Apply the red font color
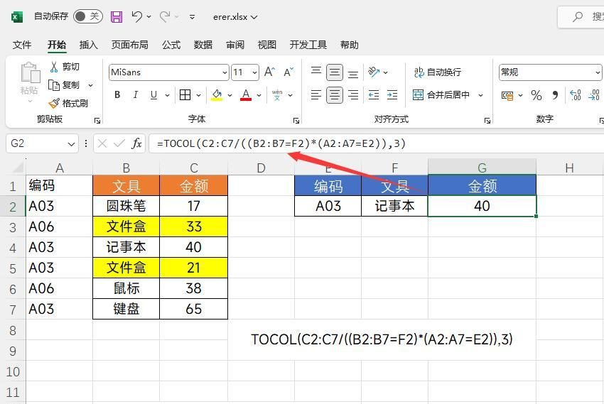Screen dimensions: 604x404 click(246, 95)
